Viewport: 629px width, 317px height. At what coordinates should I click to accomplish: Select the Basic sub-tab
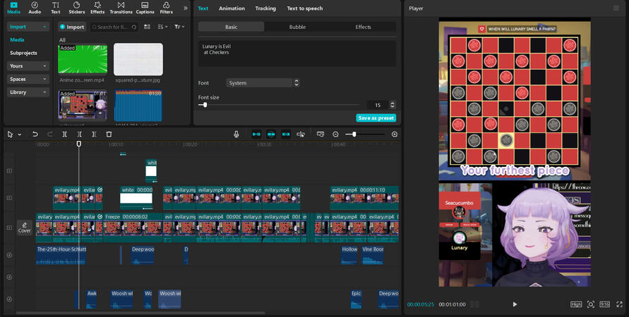[x=231, y=27]
